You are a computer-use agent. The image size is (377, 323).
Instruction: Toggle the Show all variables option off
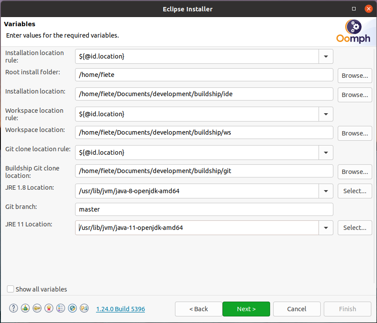click(10, 289)
